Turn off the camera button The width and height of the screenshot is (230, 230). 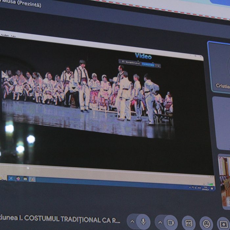coord(171,222)
